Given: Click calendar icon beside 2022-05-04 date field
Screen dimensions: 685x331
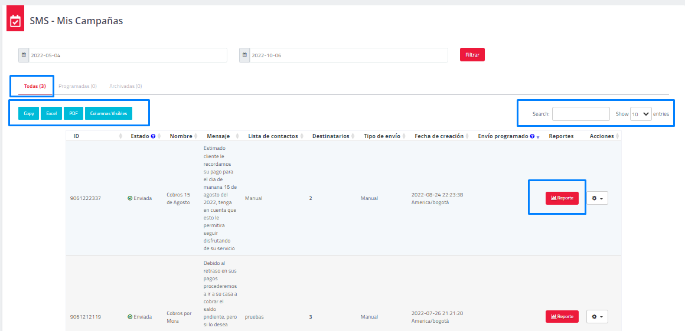Looking at the screenshot, I should pos(24,55).
